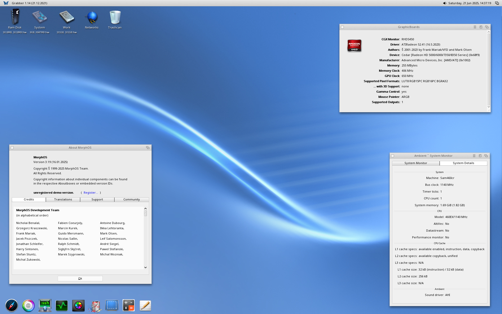Switch to the Translations tab
502x314 pixels.
(63, 200)
